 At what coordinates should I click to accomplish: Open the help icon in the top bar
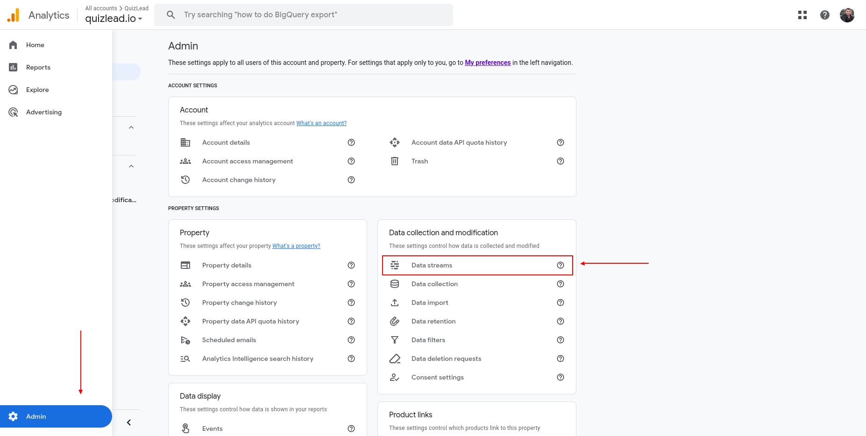click(825, 15)
